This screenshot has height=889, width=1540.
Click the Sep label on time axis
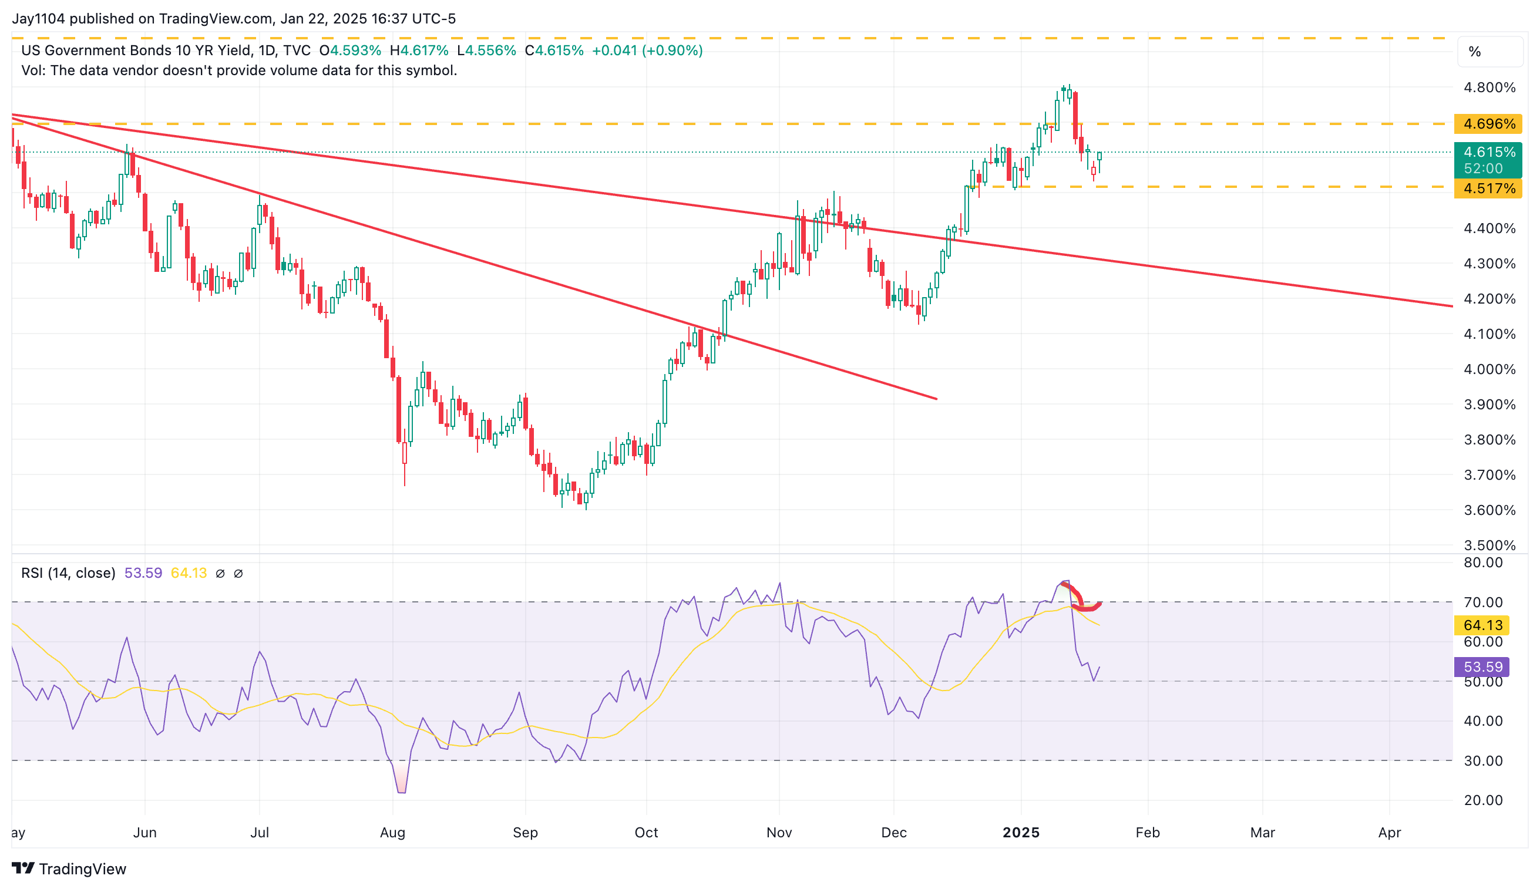[525, 832]
